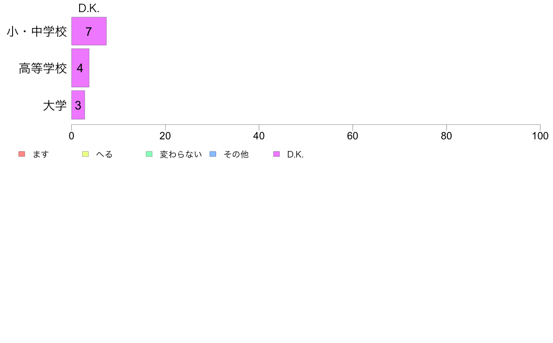The image size is (553, 343).
Task: Click the 高等学校 row label
Action: coord(43,68)
